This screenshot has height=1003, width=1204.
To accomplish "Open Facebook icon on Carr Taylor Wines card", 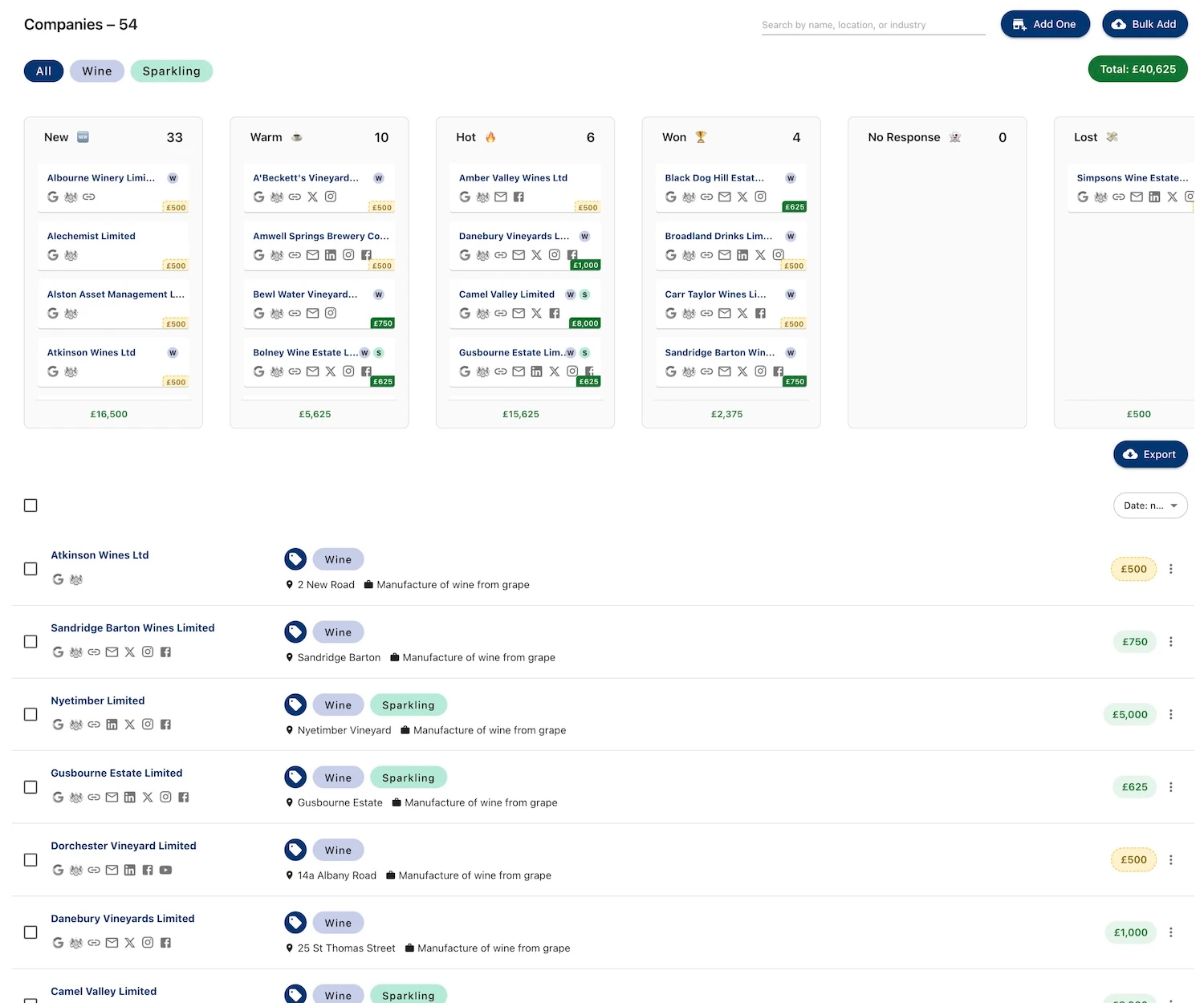I will pos(760,313).
